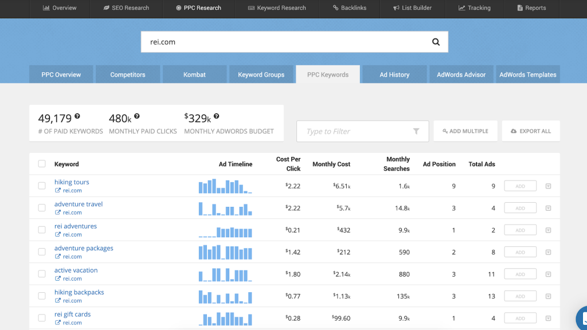Screen dimensions: 587x330
Task: Check the box for hiking backpacks
Action: tap(41, 296)
